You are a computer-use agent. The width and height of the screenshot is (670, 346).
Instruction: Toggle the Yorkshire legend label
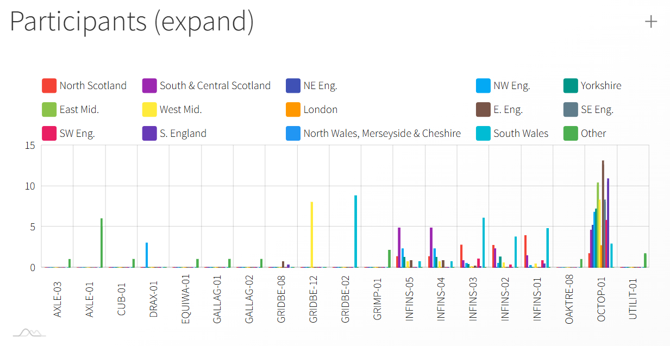coord(601,86)
